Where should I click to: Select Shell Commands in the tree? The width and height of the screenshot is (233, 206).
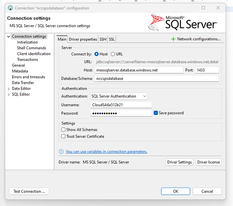(32, 48)
